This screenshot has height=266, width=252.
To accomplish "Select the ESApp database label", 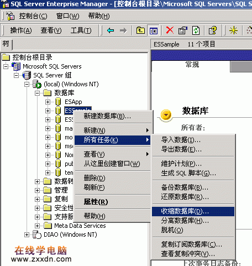I will pyautogui.click(x=73, y=102).
